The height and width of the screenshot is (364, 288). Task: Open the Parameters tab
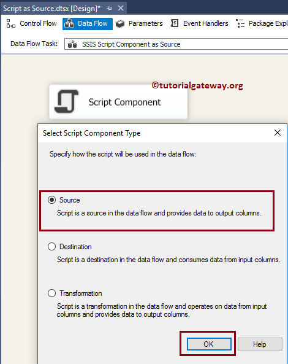coord(139,24)
